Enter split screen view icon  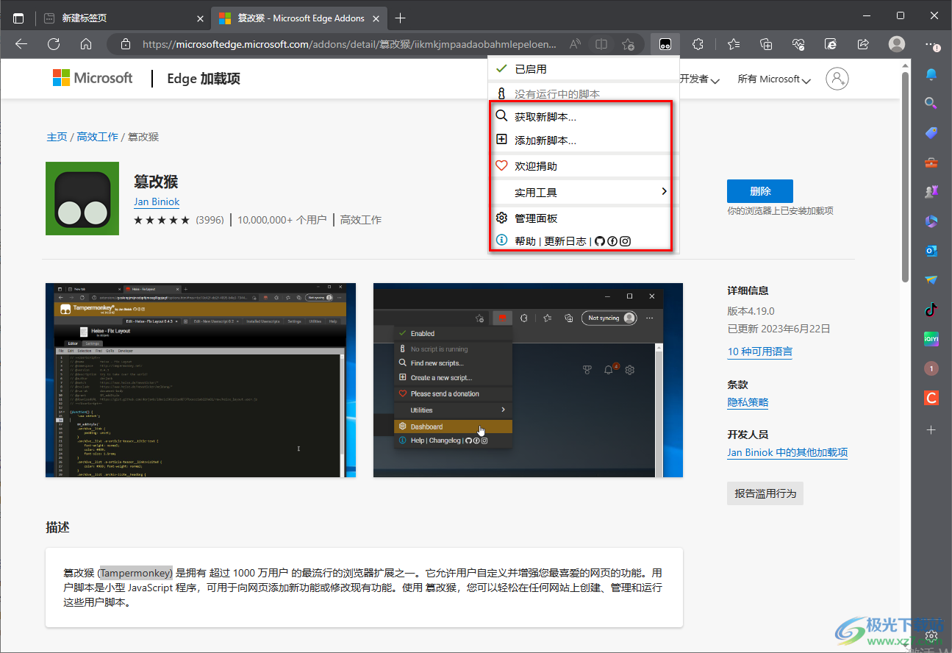click(x=601, y=44)
